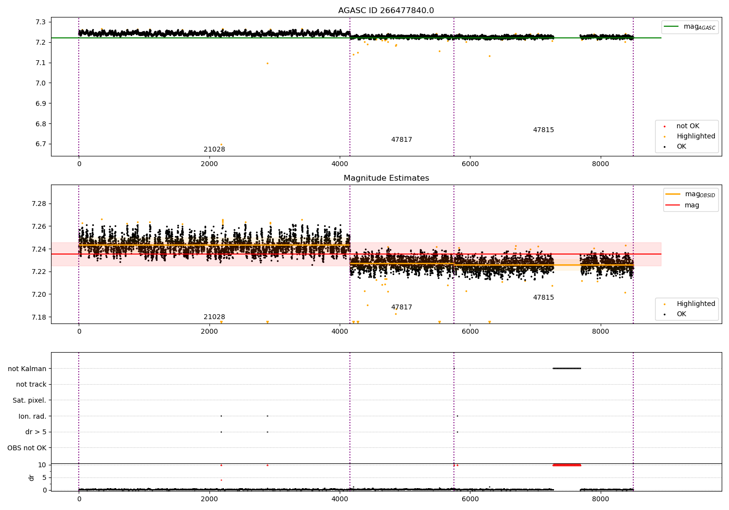729x510 pixels.
Task: Click the '7.20' y-axis tick label
Action: (x=39, y=294)
